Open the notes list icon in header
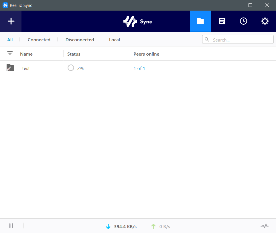The height and width of the screenshot is (233, 276). click(222, 21)
